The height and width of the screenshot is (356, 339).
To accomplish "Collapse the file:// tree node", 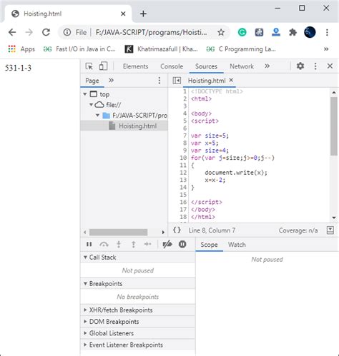I will pyautogui.click(x=91, y=105).
